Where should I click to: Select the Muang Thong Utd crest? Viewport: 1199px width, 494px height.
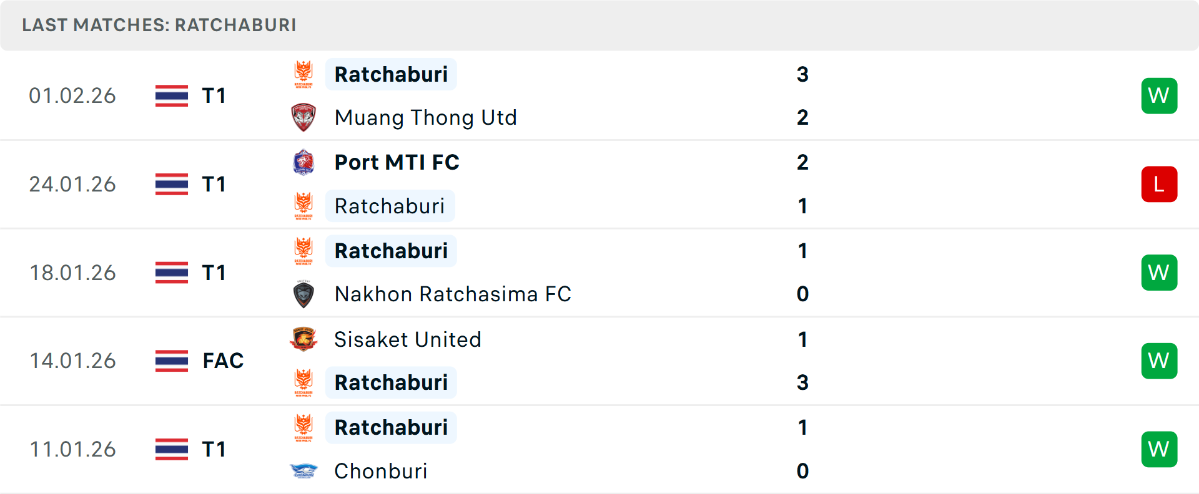click(x=304, y=117)
